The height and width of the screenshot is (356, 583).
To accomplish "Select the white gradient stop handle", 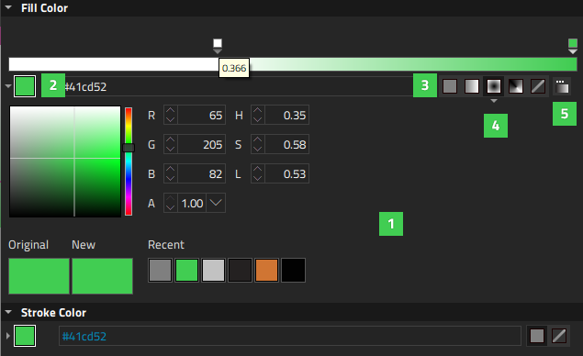I will click(218, 46).
